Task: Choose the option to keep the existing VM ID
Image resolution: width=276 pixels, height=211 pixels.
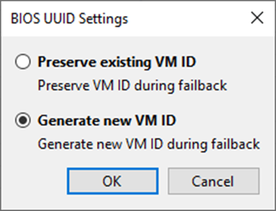Action: [23, 62]
